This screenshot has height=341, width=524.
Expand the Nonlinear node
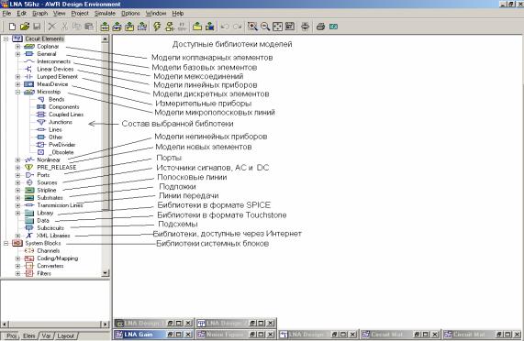(x=17, y=159)
